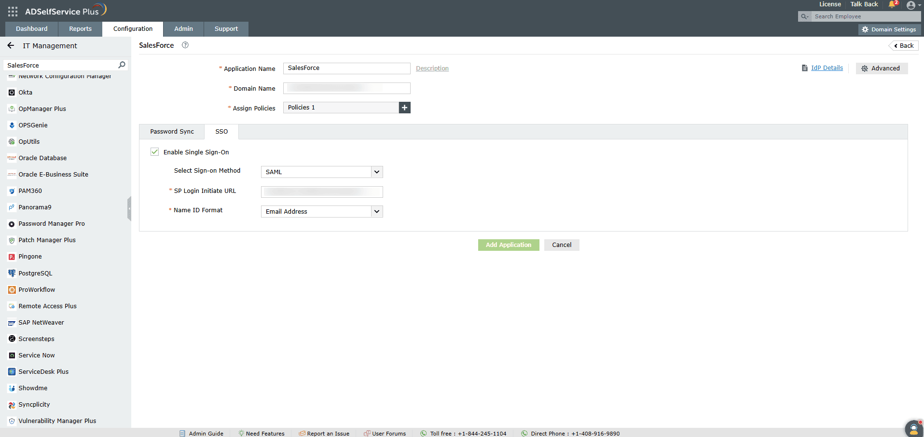
Task: Click the search magnifier in sidebar filter
Action: tap(122, 65)
